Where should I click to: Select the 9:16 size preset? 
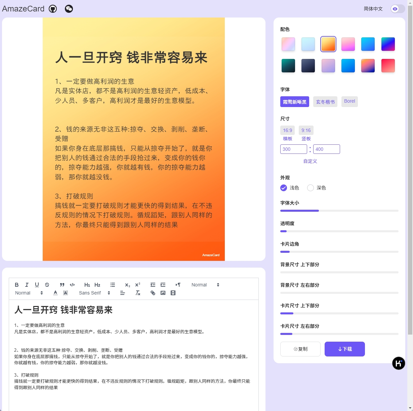[x=306, y=130]
